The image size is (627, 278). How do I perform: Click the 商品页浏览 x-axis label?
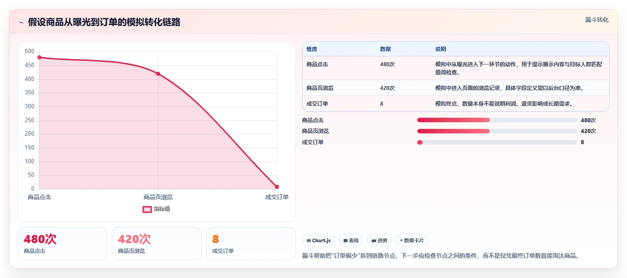(x=158, y=197)
